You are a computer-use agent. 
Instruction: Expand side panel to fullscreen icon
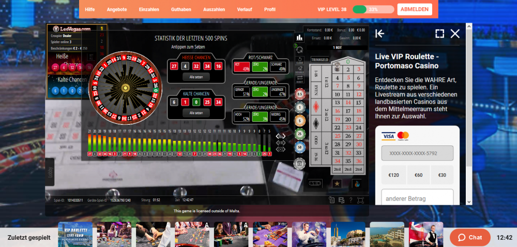[439, 34]
